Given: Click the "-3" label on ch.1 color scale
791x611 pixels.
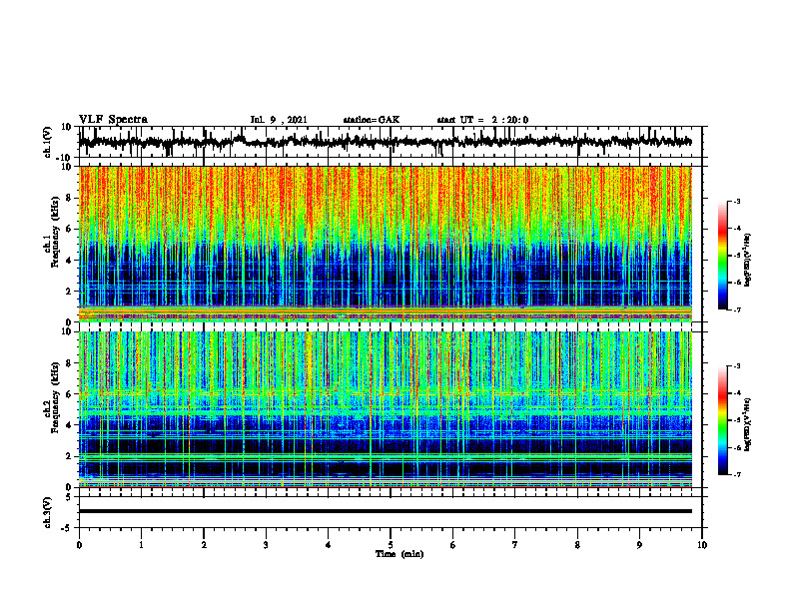Looking at the screenshot, I should [737, 201].
